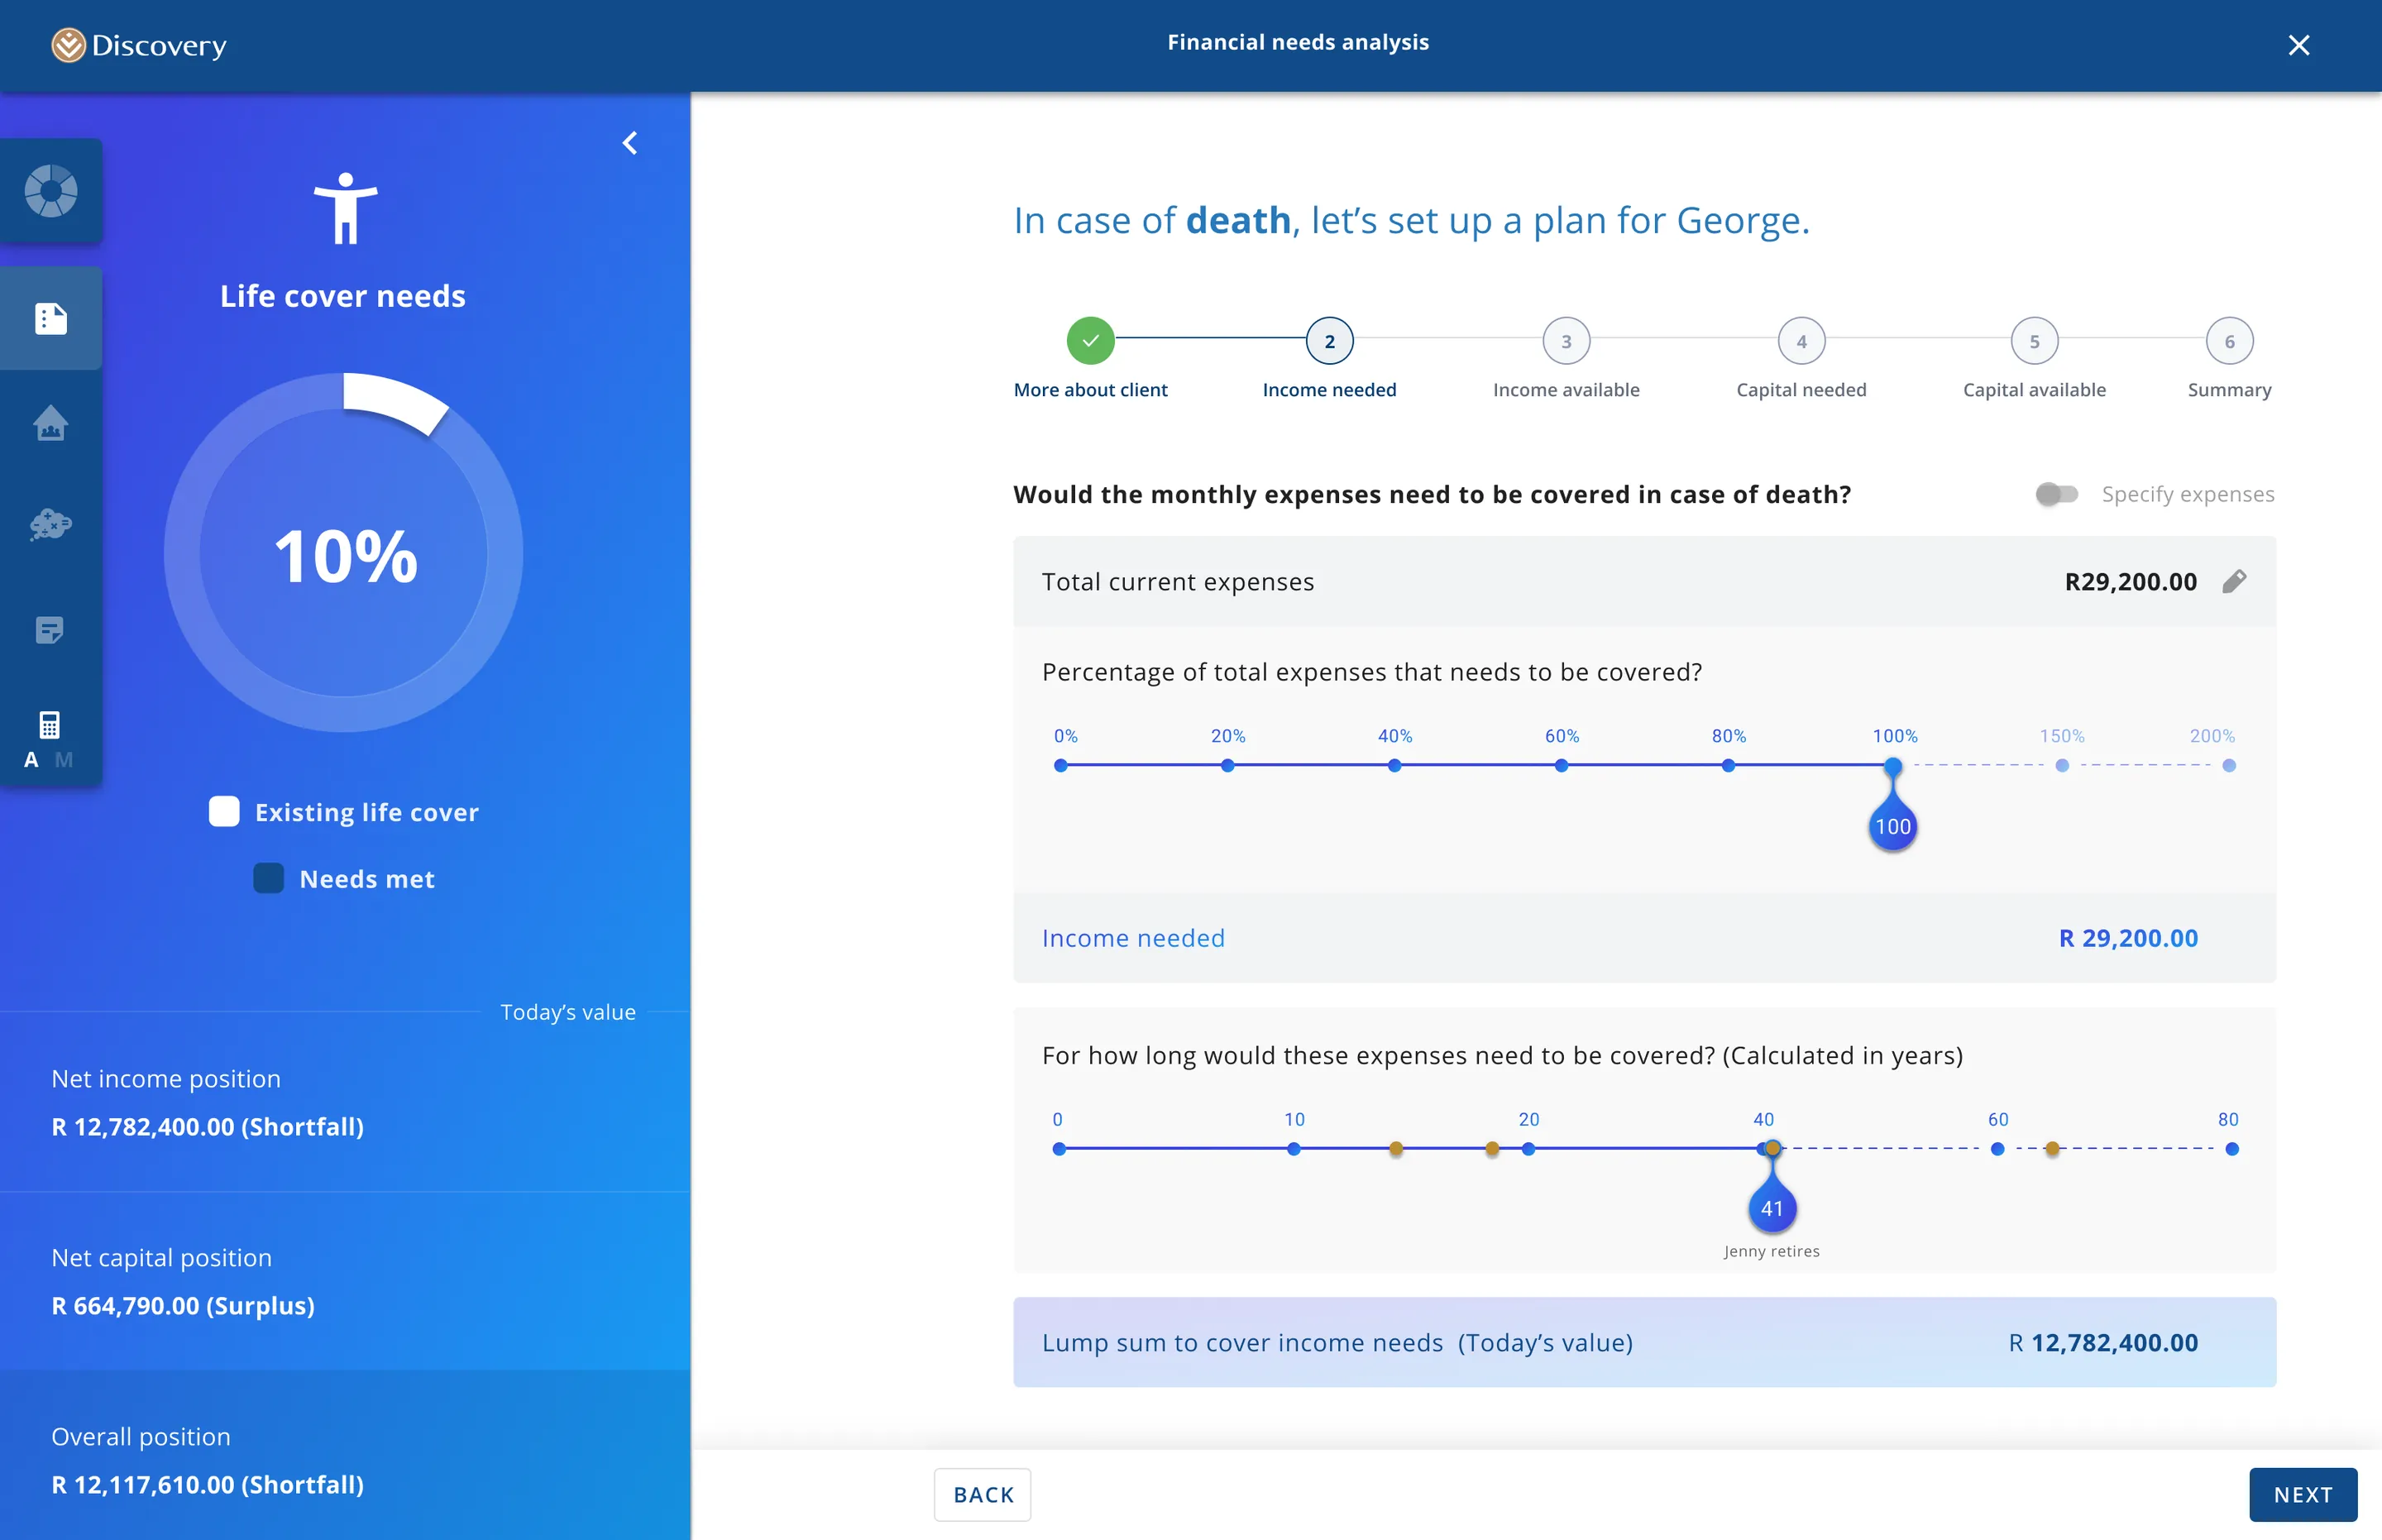This screenshot has height=1540, width=2382.
Task: Select step 2 Income needed
Action: pyautogui.click(x=1329, y=341)
